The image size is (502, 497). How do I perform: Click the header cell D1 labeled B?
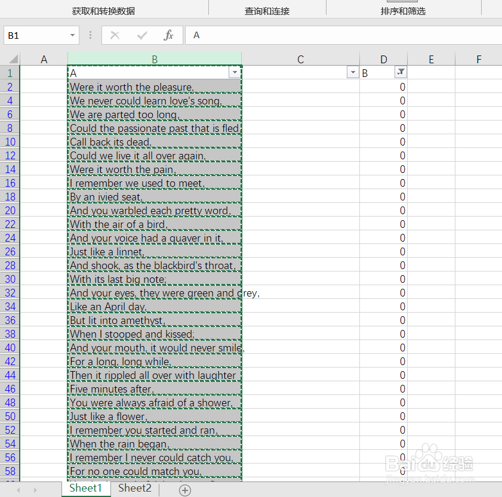(384, 73)
